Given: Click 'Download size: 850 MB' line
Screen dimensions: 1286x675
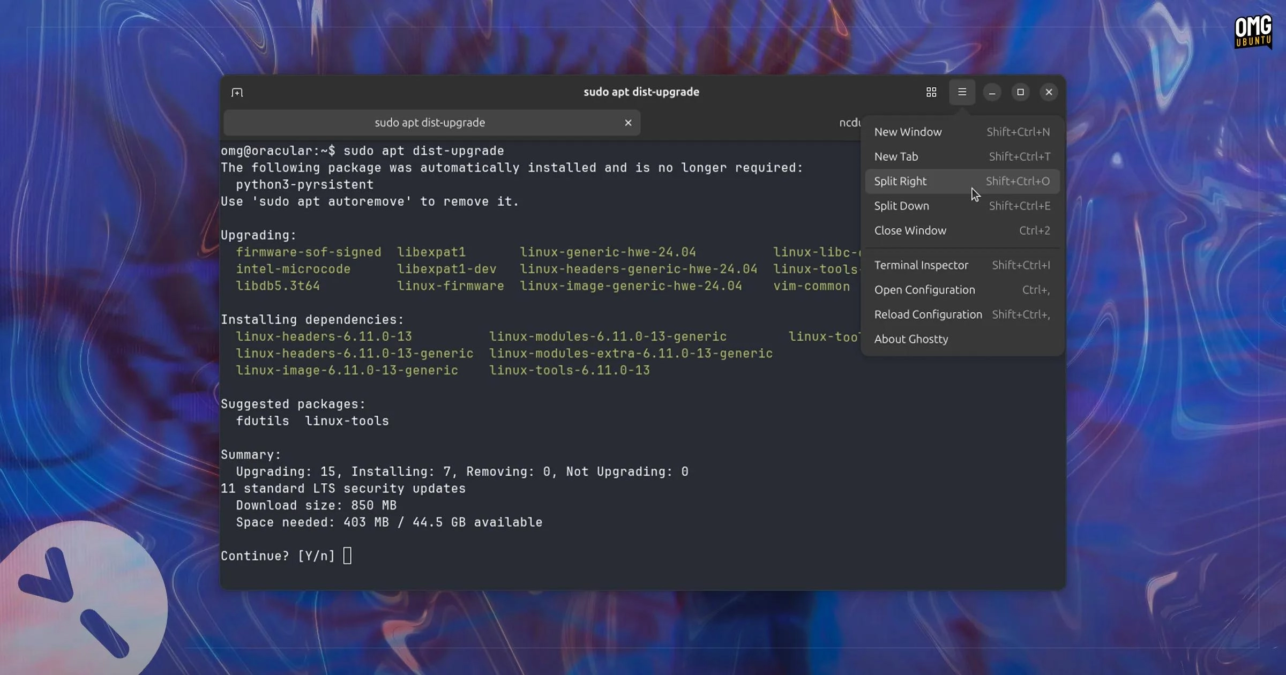Looking at the screenshot, I should [x=316, y=506].
